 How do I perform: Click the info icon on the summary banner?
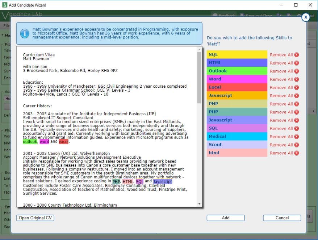(x=25, y=33)
